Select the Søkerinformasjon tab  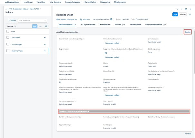tap(65, 25)
